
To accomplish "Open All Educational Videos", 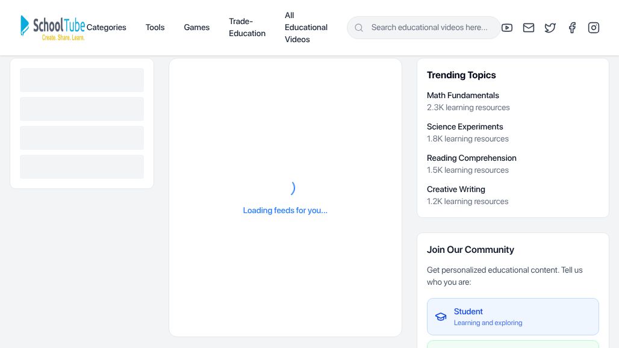I will [x=306, y=28].
